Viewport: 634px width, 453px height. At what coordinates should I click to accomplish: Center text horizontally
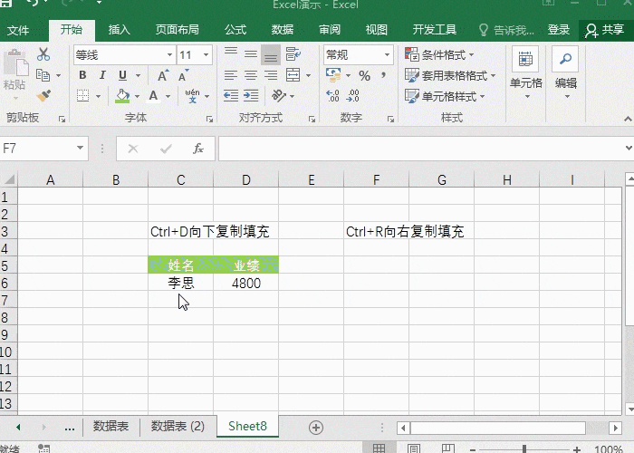click(251, 75)
